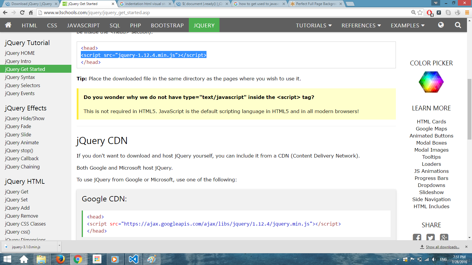Bookmark this page with star icon

[420, 12]
